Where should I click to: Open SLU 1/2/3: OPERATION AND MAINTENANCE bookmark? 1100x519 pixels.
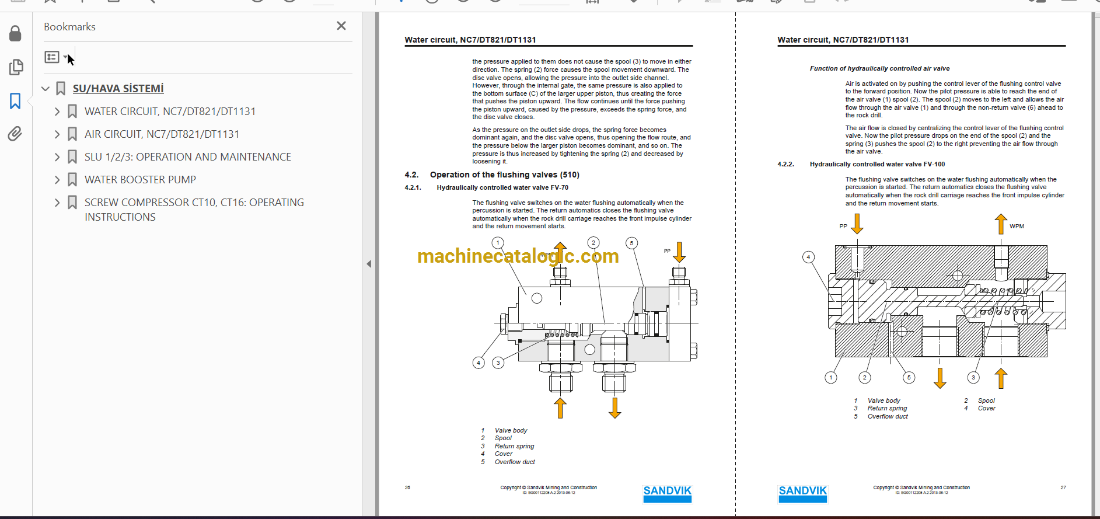(x=187, y=157)
